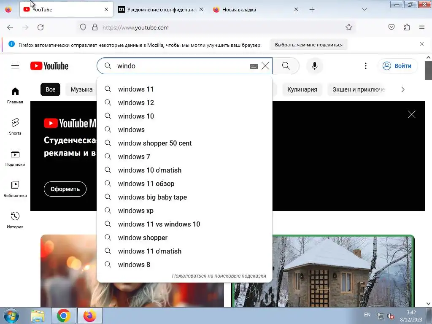The width and height of the screenshot is (432, 324).
Task: Open the Windows Start menu
Action: (11, 316)
